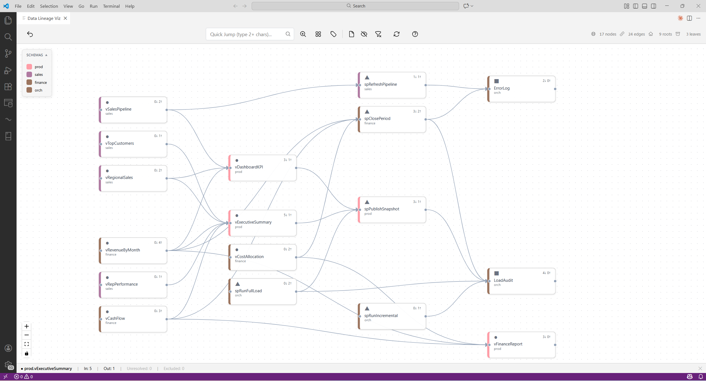Click the finance schema color swatch
Viewport: 706px width, 381px height.
29,82
